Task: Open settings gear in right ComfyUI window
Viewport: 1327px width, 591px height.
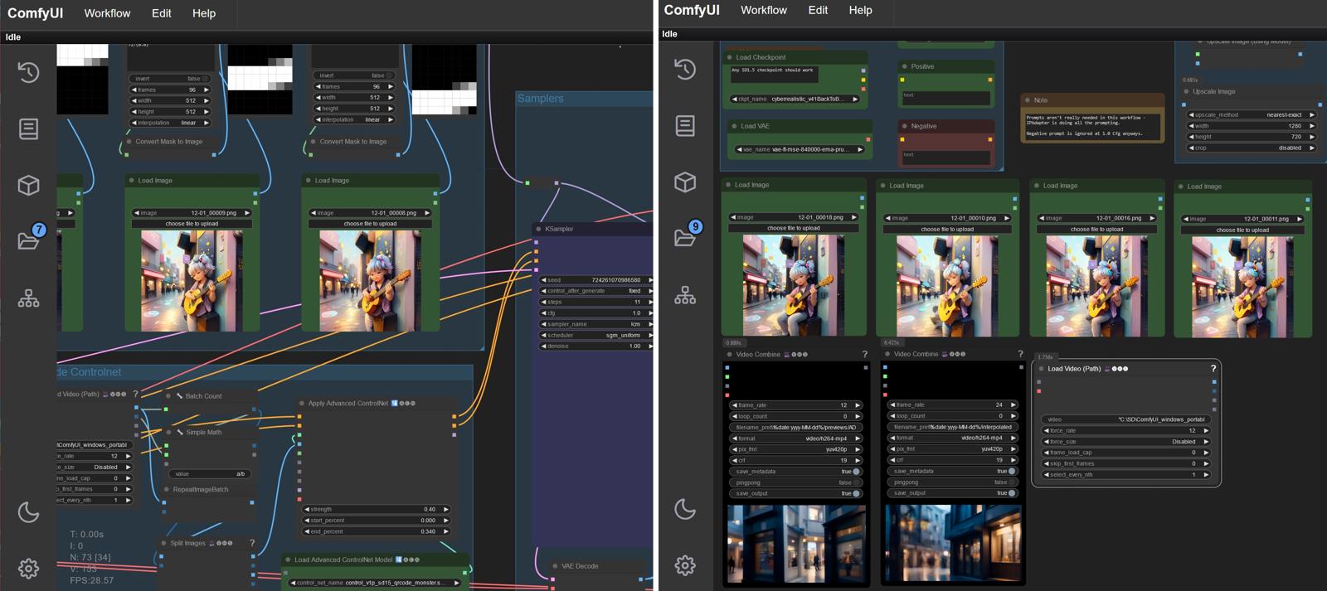Action: click(x=685, y=565)
